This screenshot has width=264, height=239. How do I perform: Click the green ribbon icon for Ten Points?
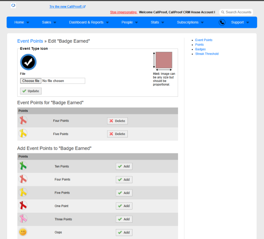23,166
